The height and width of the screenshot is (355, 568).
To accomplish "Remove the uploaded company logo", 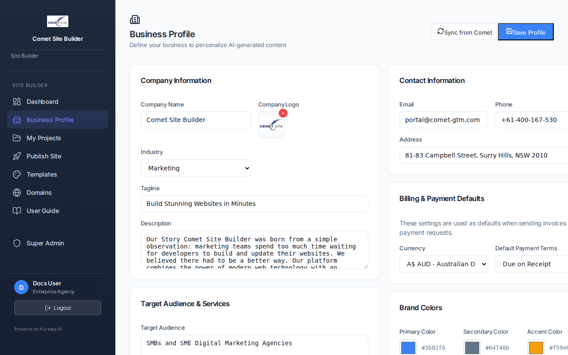I will point(283,113).
